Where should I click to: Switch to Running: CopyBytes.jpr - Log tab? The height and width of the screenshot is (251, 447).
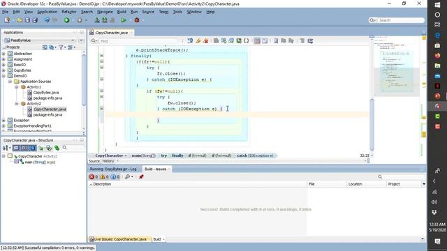[x=113, y=169]
